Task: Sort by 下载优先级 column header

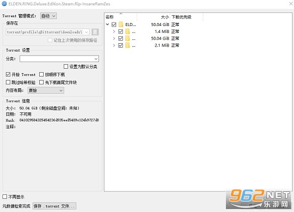Action: (187, 17)
